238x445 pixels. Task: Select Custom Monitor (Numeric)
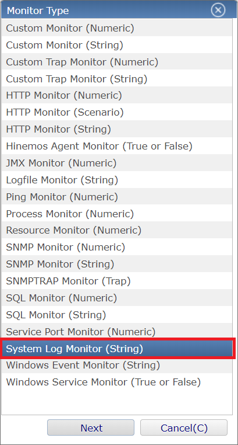pyautogui.click(x=117, y=28)
